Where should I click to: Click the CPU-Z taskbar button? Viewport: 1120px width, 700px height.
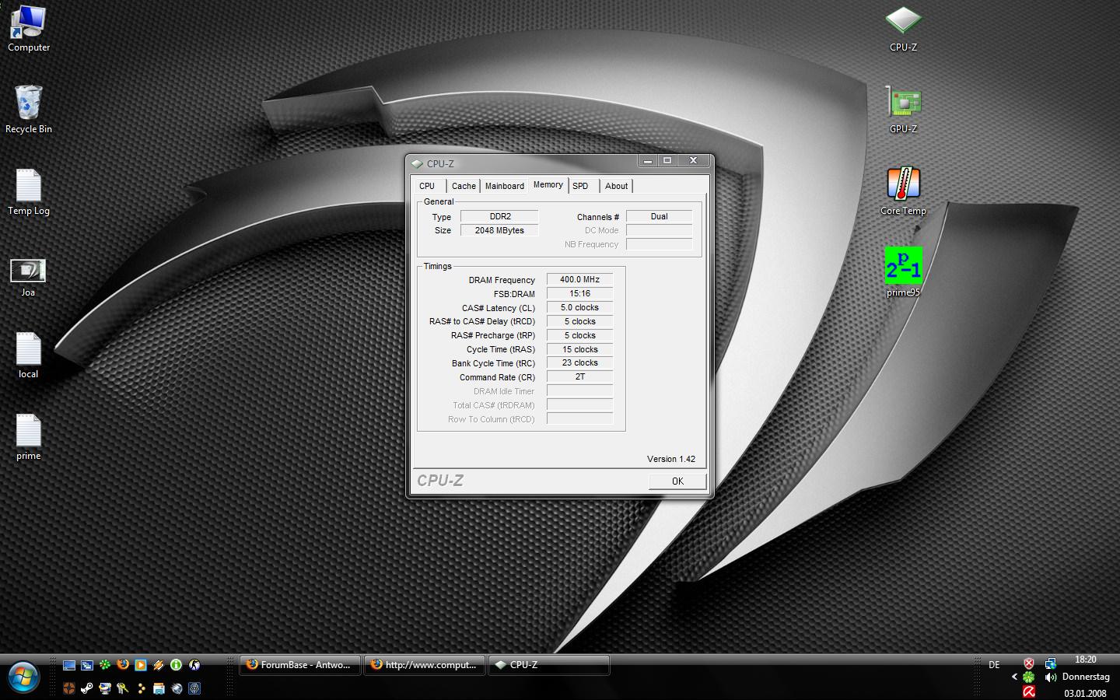(x=549, y=665)
